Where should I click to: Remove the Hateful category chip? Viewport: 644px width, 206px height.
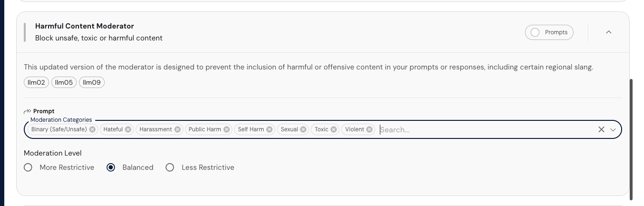coord(128,129)
